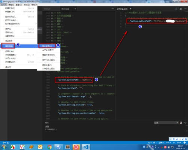Click the UTF-8 encoding status item
188x150 pixels.
pyautogui.click(x=168, y=142)
